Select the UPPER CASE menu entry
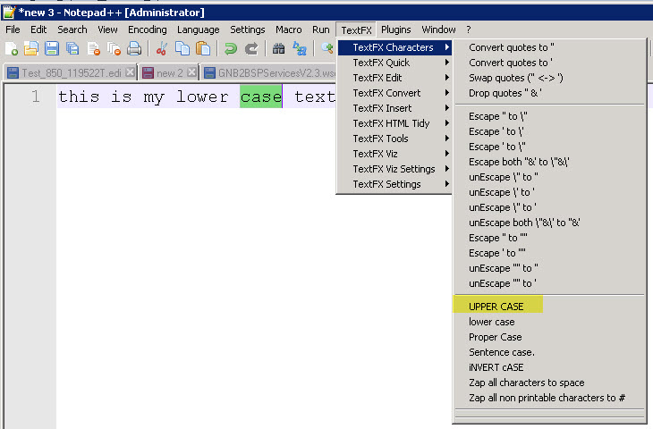Image resolution: width=653 pixels, height=429 pixels. [549, 307]
